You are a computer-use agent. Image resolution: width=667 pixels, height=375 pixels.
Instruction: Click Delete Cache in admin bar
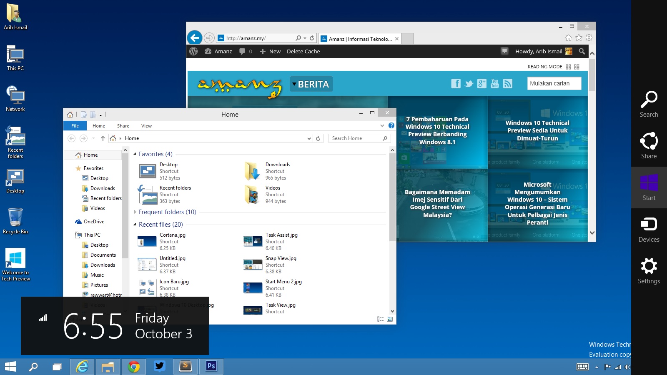pos(303,51)
